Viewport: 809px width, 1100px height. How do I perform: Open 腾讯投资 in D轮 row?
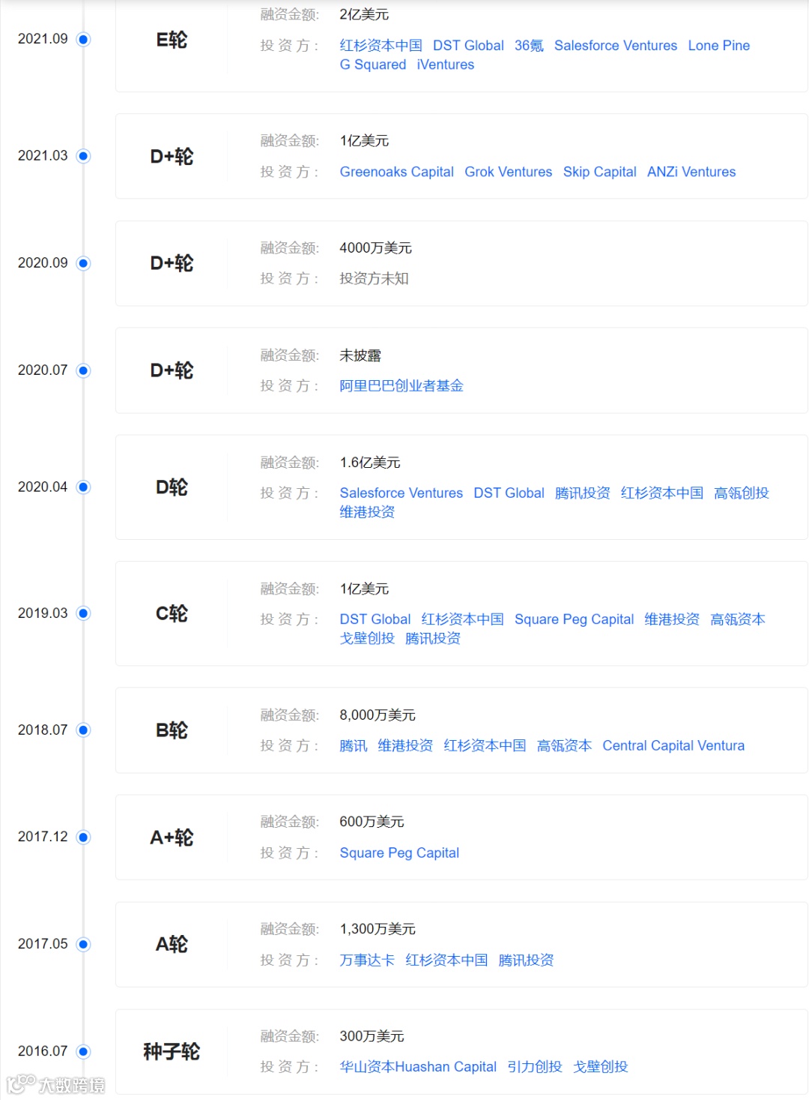point(583,493)
